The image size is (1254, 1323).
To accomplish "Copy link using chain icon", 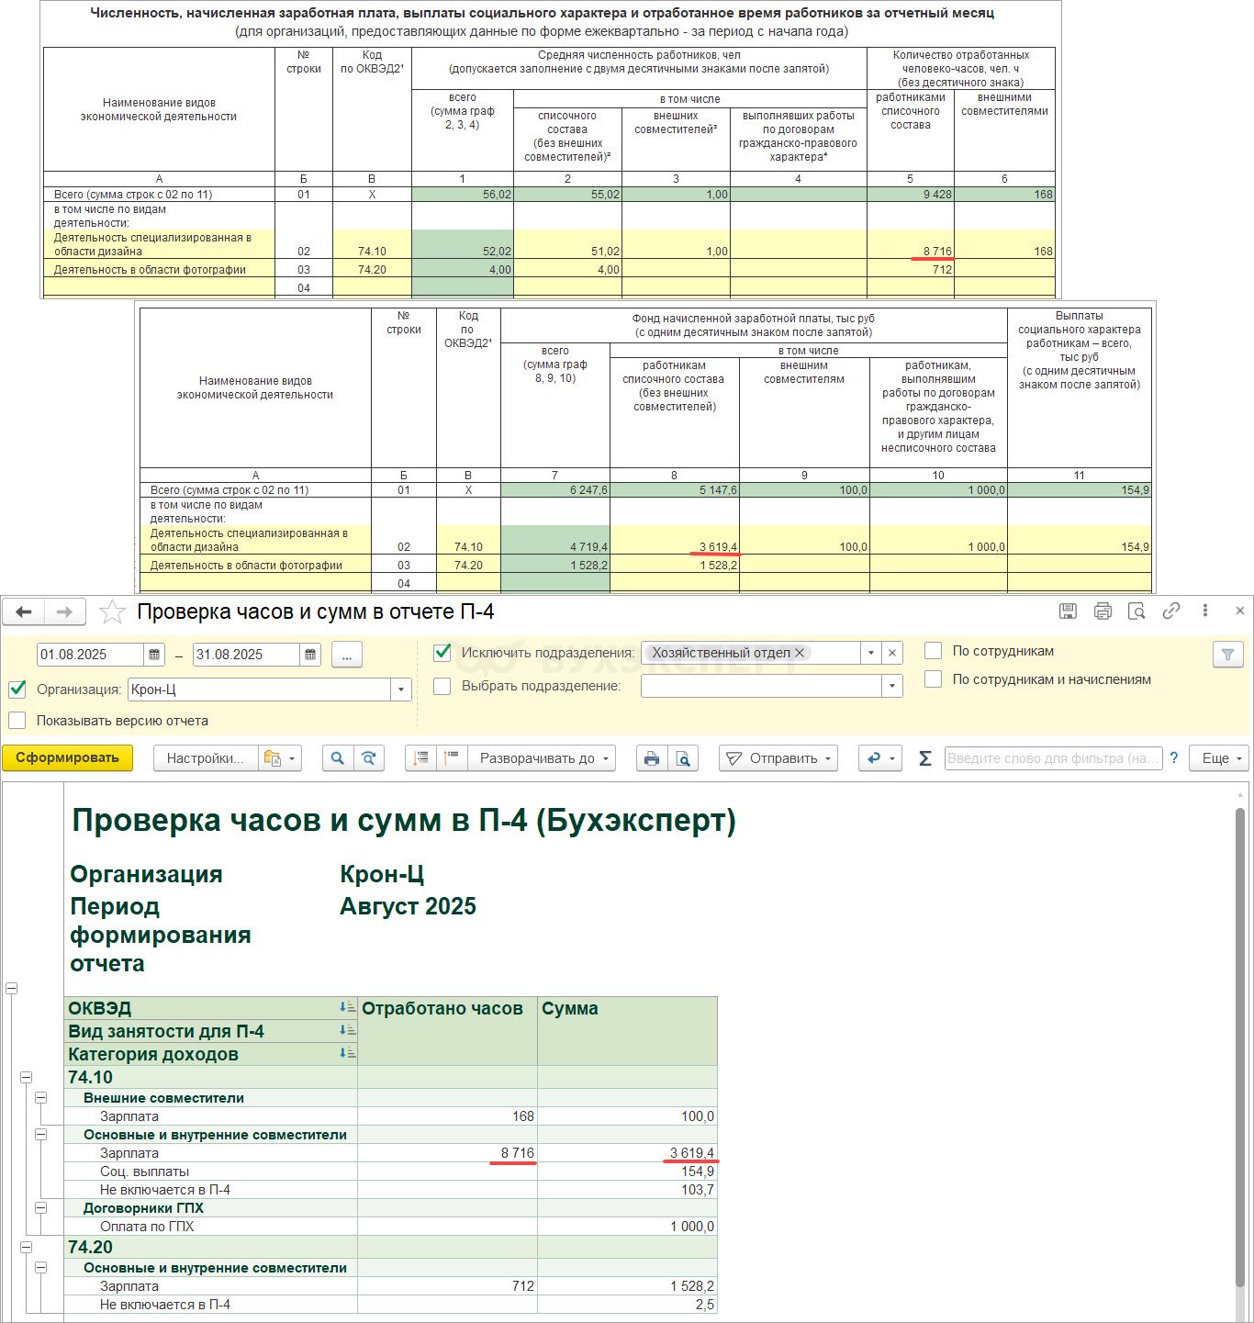I will [1170, 611].
